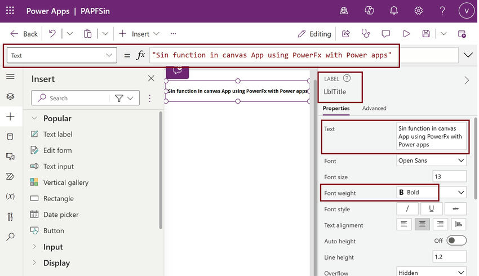Open the Media icon in sidebar
The image size is (479, 276).
click(x=10, y=157)
